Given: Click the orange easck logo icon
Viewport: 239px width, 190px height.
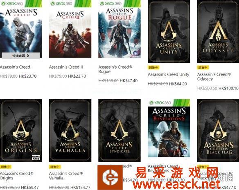Looking at the screenshot, I should (110, 177).
